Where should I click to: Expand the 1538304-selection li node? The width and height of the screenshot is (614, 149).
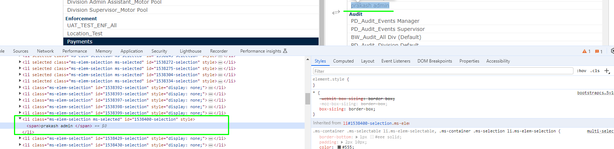click(x=20, y=75)
